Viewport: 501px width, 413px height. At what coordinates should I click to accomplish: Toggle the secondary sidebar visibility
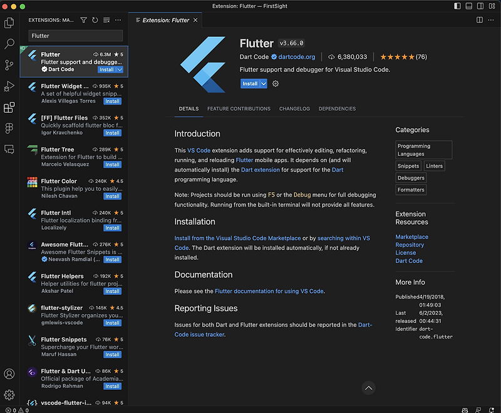(480, 6)
